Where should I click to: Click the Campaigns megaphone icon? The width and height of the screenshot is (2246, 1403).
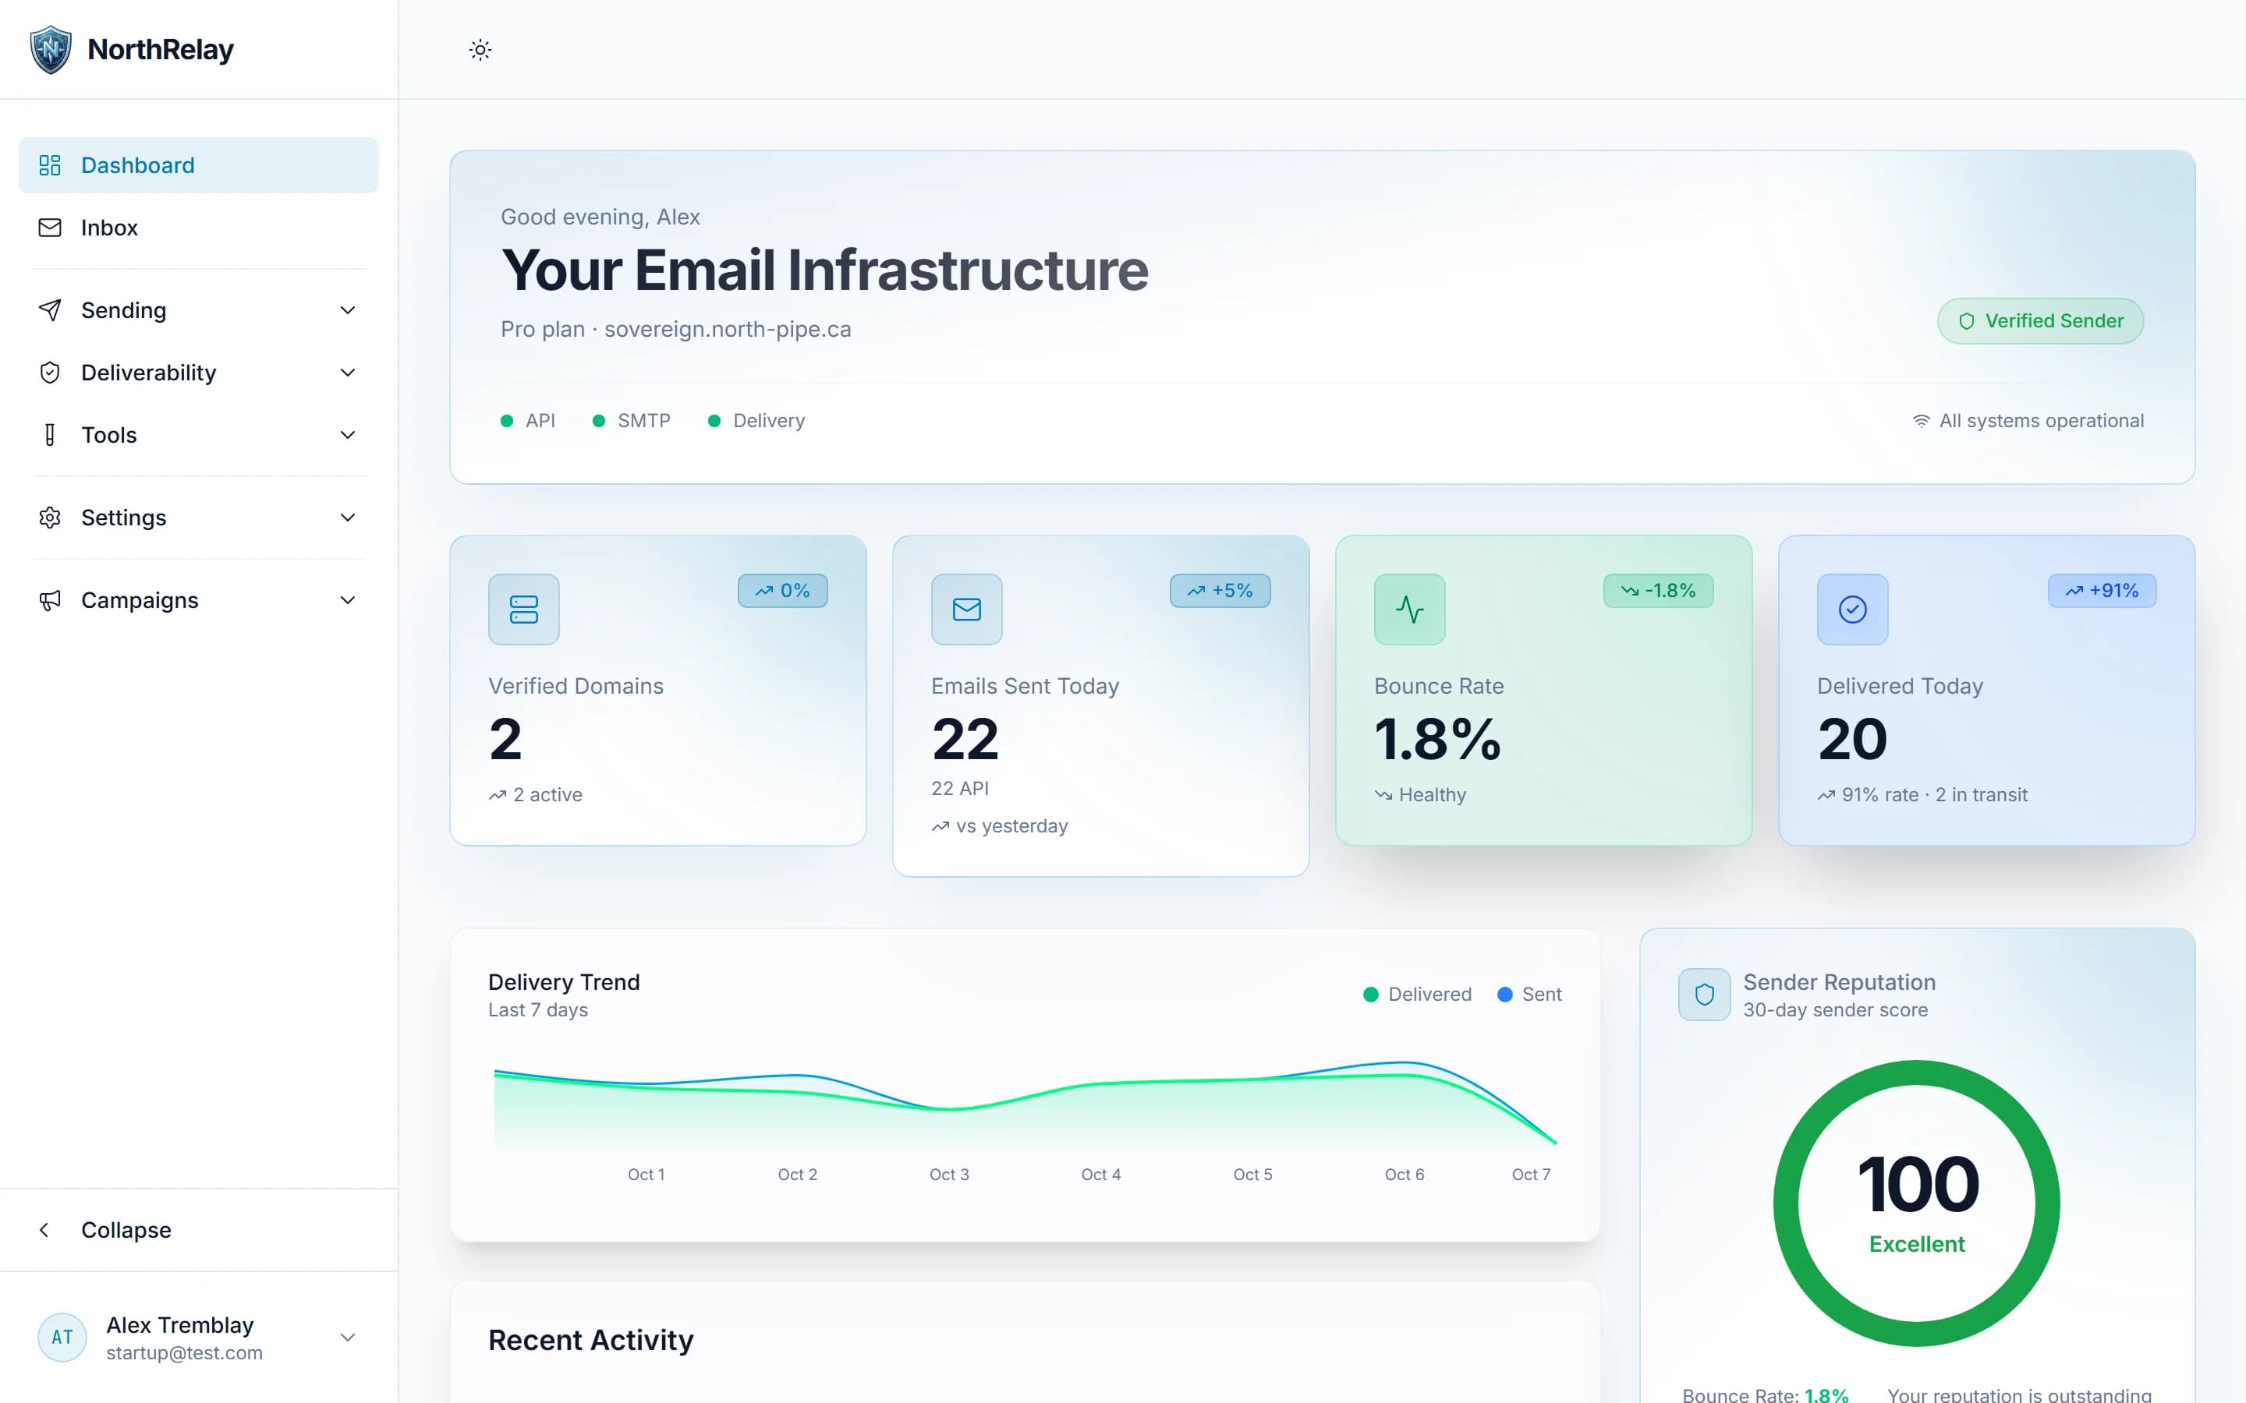[x=50, y=599]
